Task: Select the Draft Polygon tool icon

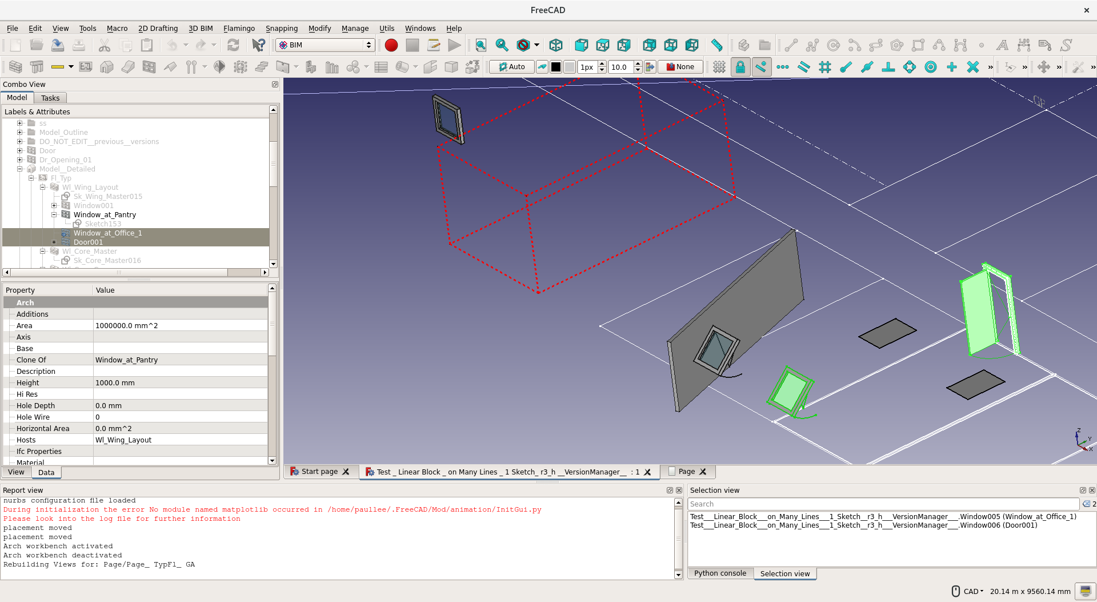Action: [x=897, y=45]
